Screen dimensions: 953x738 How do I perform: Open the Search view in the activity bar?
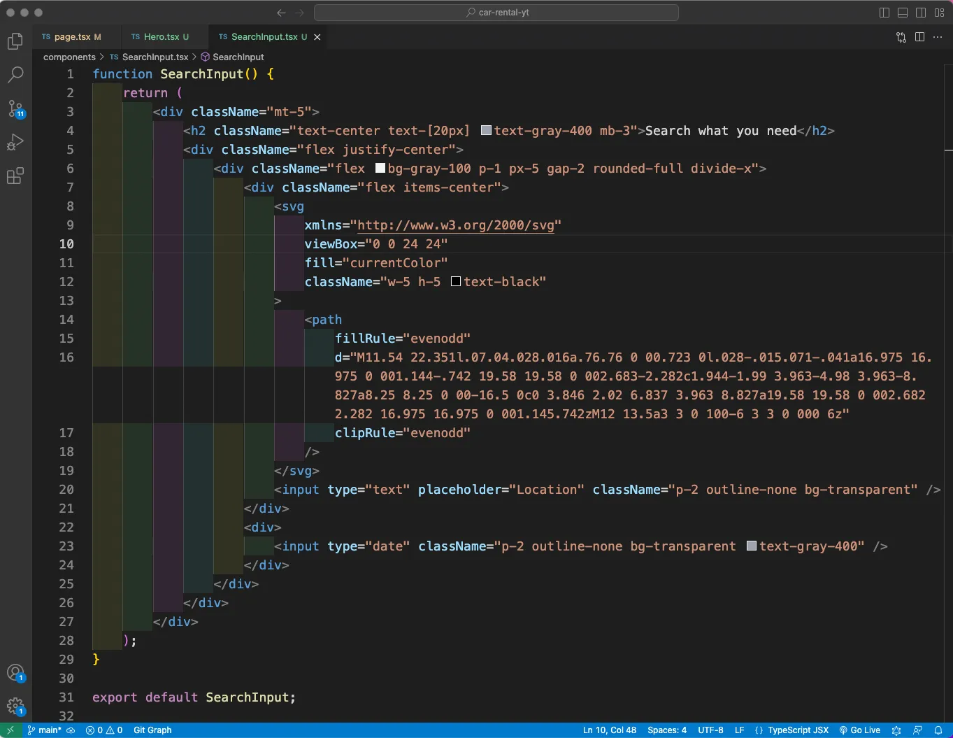(15, 75)
